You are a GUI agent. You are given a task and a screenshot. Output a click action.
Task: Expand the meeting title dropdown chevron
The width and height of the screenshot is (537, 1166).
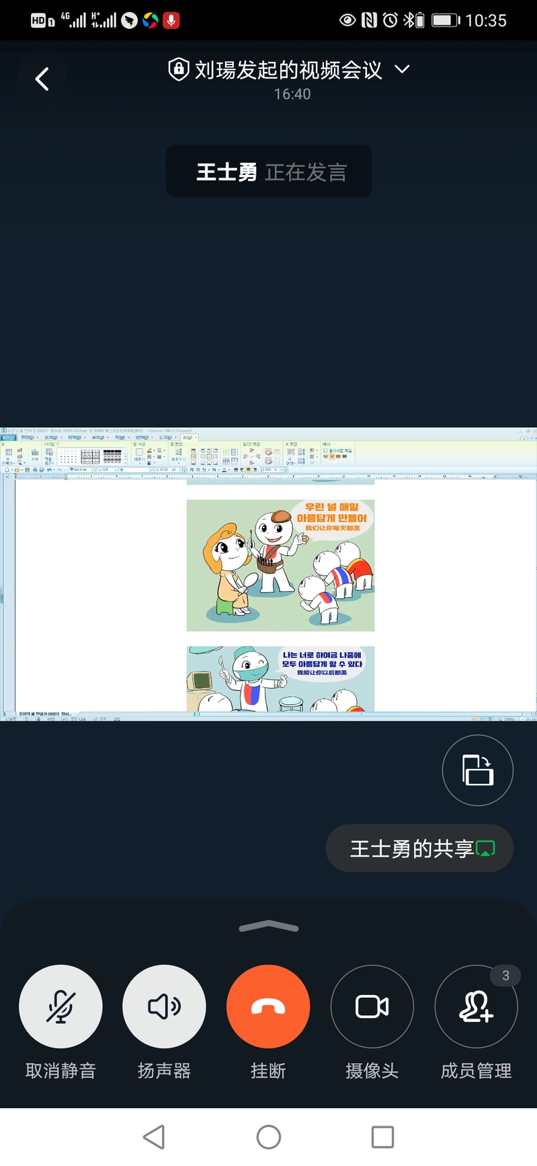402,69
